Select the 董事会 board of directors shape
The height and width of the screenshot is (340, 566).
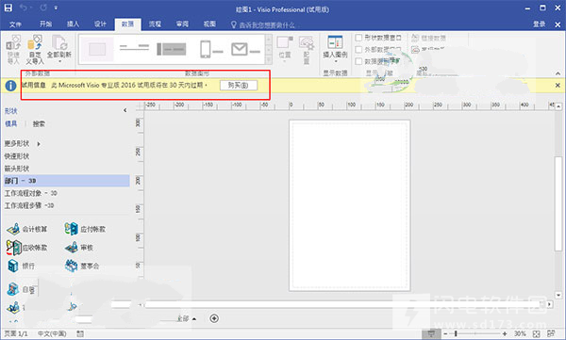pos(82,266)
